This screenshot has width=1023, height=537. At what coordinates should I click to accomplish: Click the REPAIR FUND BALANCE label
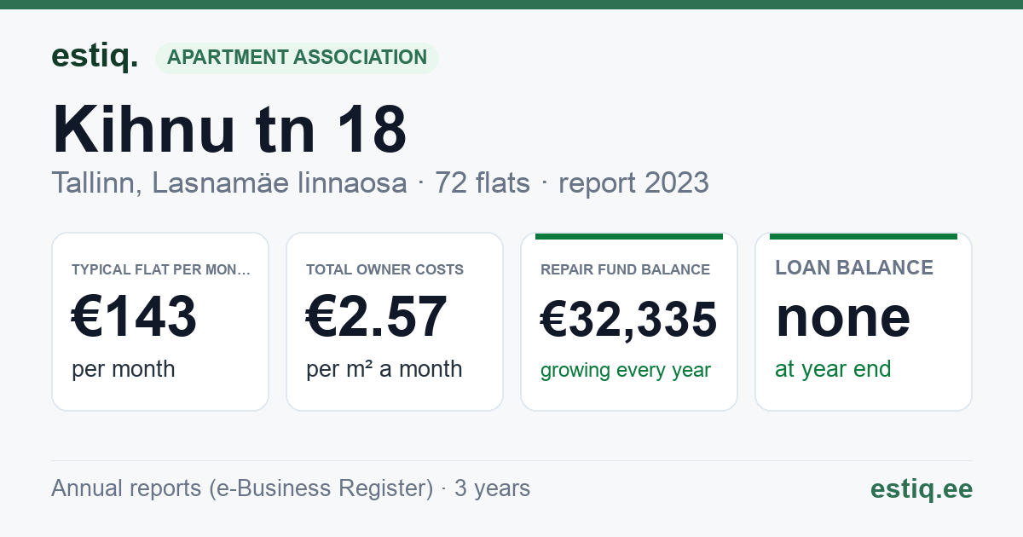(625, 269)
